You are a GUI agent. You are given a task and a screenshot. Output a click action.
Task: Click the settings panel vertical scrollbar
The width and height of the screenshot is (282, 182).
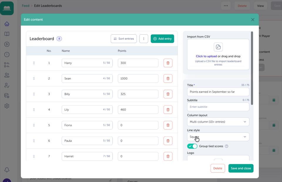coord(252,68)
